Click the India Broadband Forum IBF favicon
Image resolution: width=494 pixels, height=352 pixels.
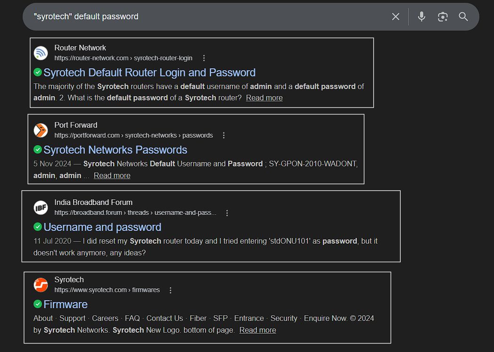pyautogui.click(x=41, y=207)
